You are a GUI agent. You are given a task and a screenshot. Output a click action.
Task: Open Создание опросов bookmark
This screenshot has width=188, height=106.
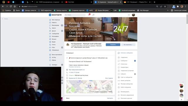[77, 11]
